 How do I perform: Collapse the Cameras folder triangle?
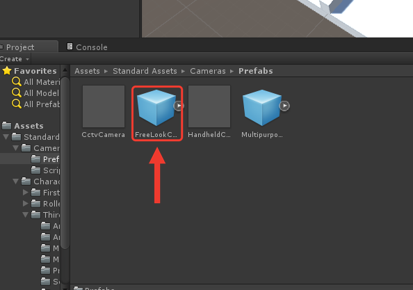(15, 148)
